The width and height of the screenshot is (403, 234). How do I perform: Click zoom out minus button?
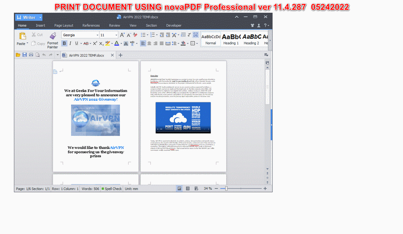click(216, 189)
